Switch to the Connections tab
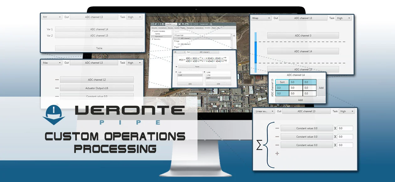Screen dimensions: 395x182 tap(162, 28)
